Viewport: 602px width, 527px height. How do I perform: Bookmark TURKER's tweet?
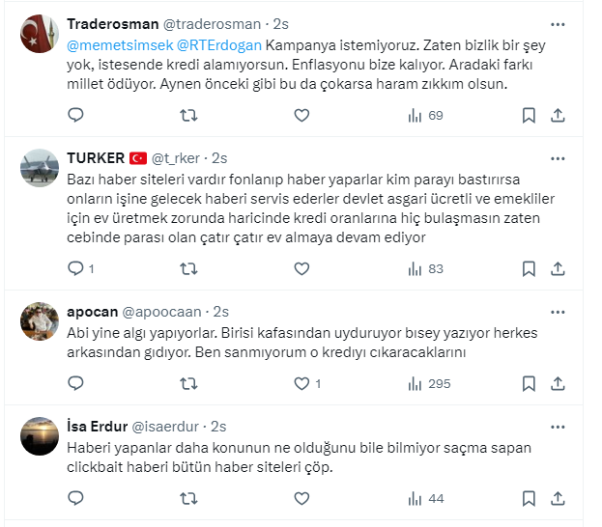529,269
